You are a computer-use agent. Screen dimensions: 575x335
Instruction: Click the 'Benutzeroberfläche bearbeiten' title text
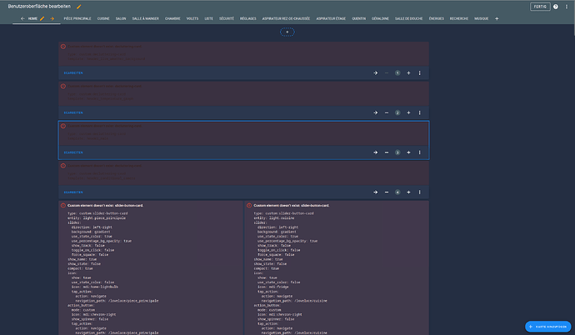coord(39,7)
